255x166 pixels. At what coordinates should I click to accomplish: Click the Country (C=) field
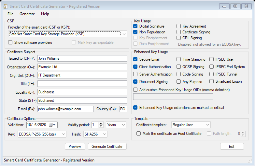pyautogui.click(x=123, y=109)
